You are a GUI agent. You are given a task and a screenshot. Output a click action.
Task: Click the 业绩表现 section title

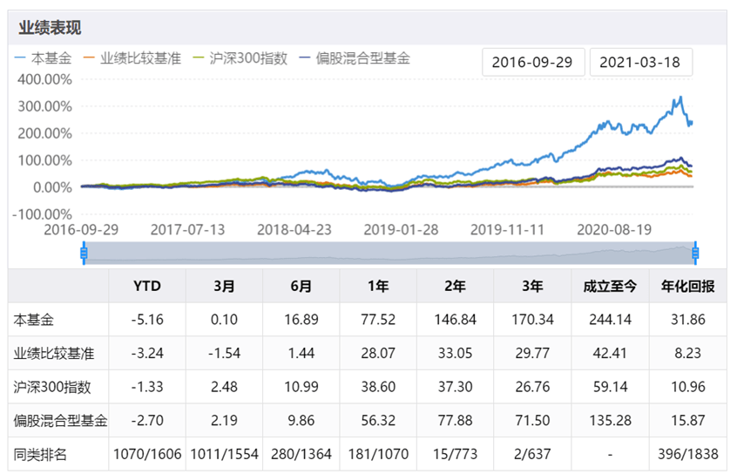[x=50, y=28]
